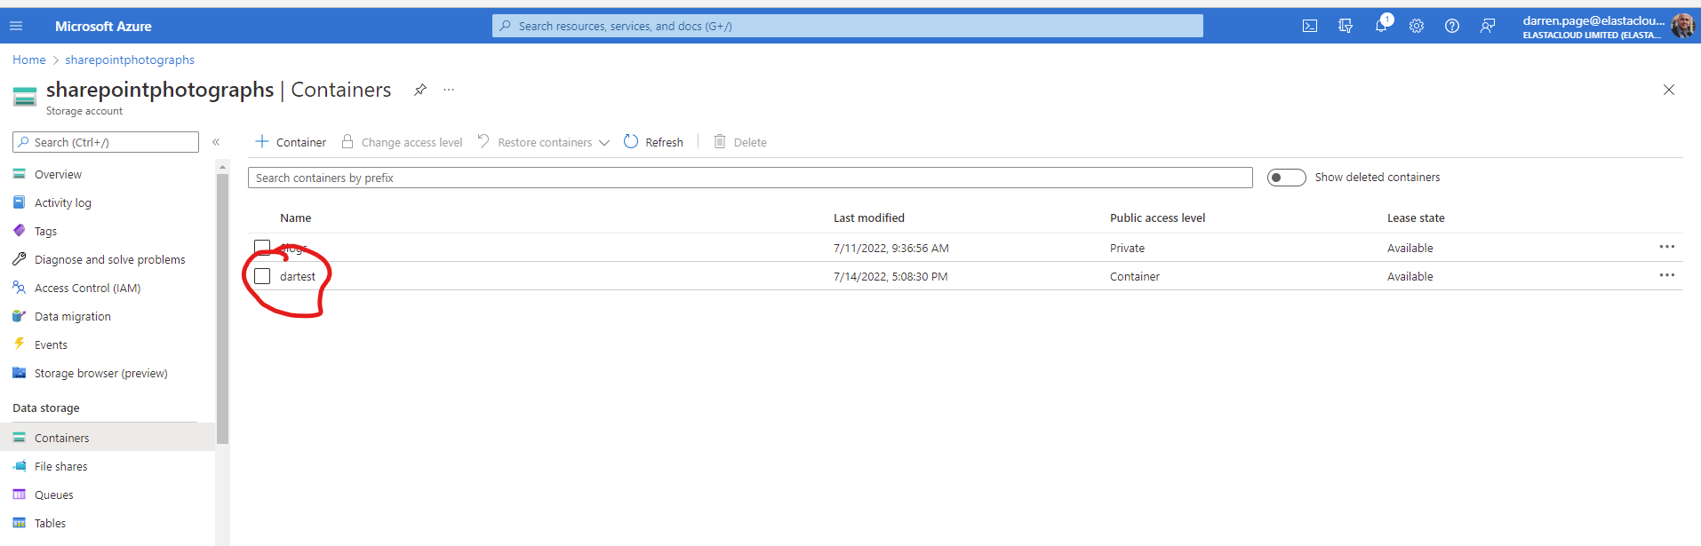Screen dimensions: 1701x546
Task: Select Containers under Data storage
Action: coord(108,438)
